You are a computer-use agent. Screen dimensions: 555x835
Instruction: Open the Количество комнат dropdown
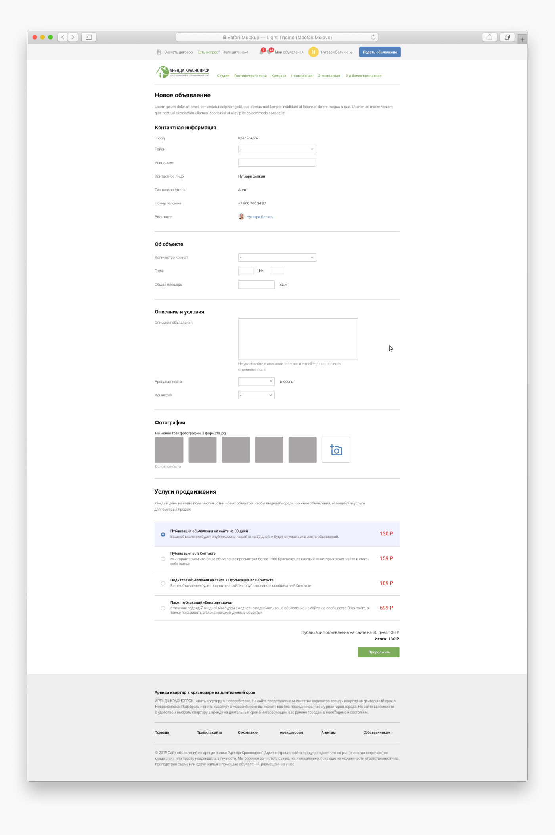[277, 258]
